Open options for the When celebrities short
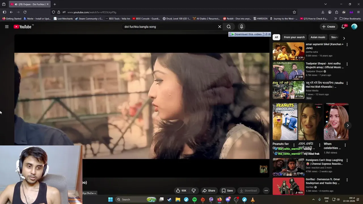The width and height of the screenshot is (363, 204). pyautogui.click(x=345, y=145)
